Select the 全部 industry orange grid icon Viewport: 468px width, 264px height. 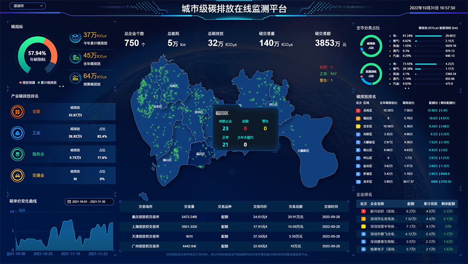click(x=17, y=111)
